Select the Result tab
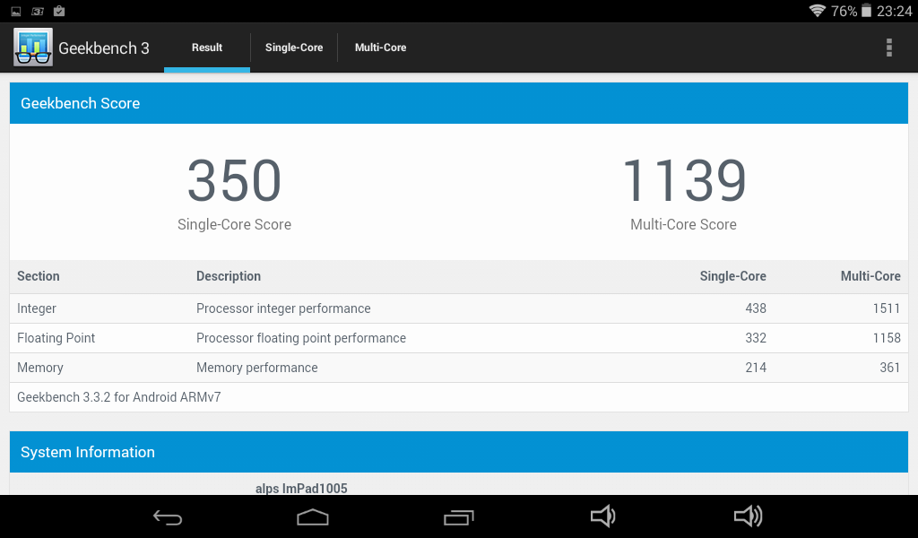Image resolution: width=918 pixels, height=538 pixels. point(207,48)
